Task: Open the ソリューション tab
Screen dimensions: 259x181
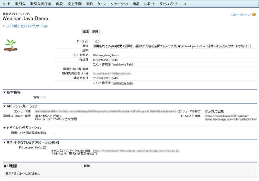Action: coord(119,4)
